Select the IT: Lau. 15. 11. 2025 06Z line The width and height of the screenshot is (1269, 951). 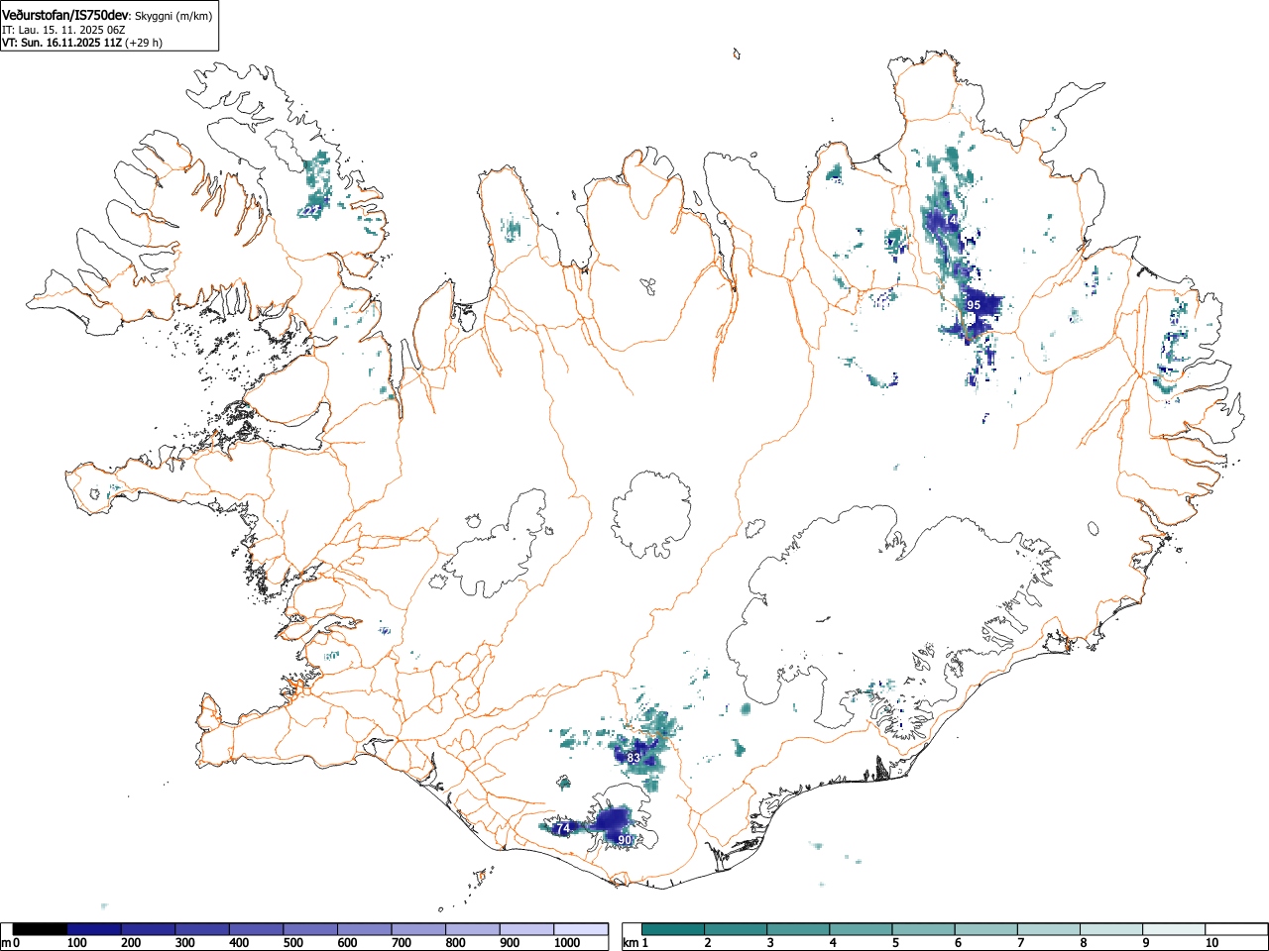pyautogui.click(x=63, y=30)
